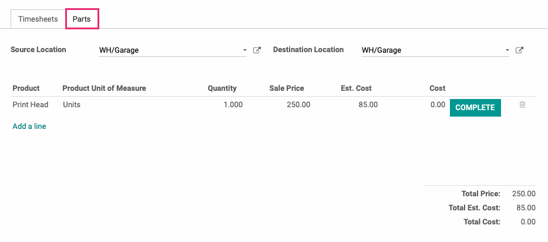Screen dimensions: 548x242
Task: Add a line to the parts list
Action: tap(29, 126)
